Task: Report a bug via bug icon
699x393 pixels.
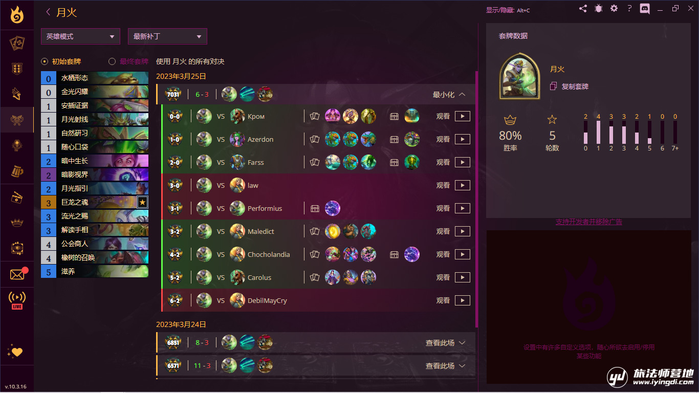Action: click(598, 9)
